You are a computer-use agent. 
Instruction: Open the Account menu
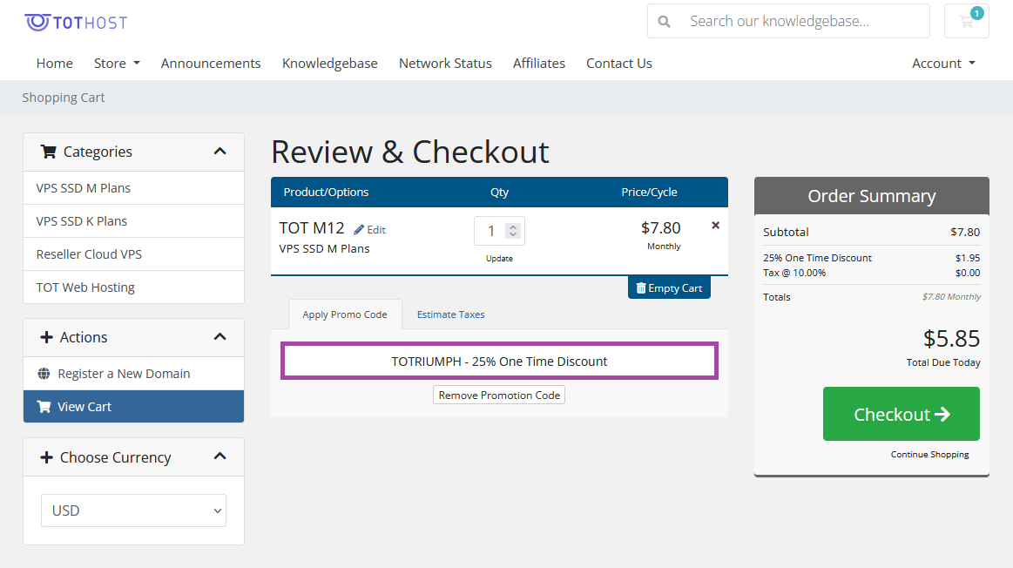942,63
